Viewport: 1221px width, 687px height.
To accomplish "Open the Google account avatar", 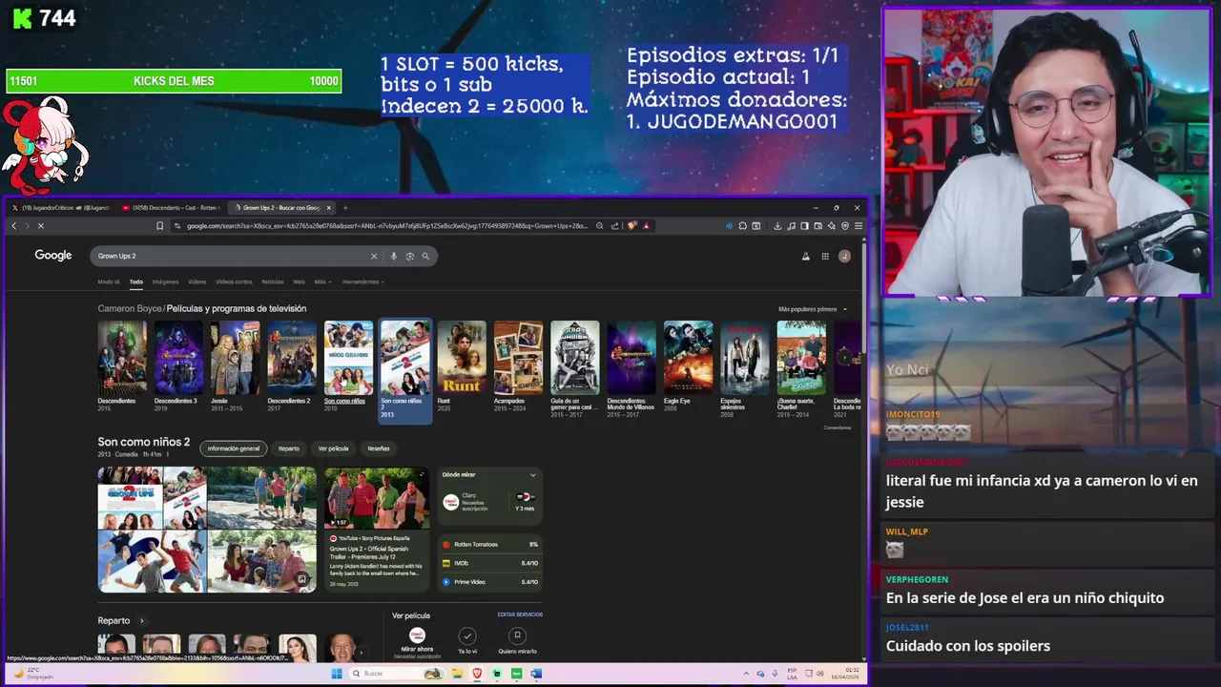I will [844, 256].
